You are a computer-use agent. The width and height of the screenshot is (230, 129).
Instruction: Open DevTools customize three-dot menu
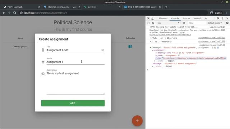[x=223, y=18]
